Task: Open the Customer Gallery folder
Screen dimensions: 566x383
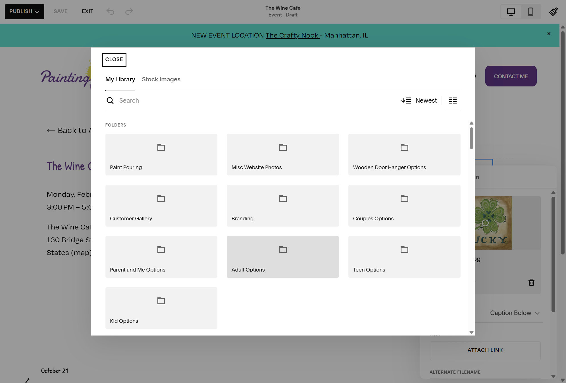Action: 161,206
